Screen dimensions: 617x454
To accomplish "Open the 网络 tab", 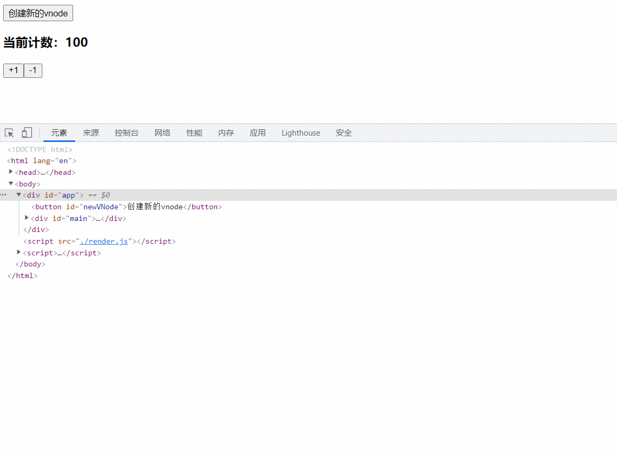I will (163, 133).
